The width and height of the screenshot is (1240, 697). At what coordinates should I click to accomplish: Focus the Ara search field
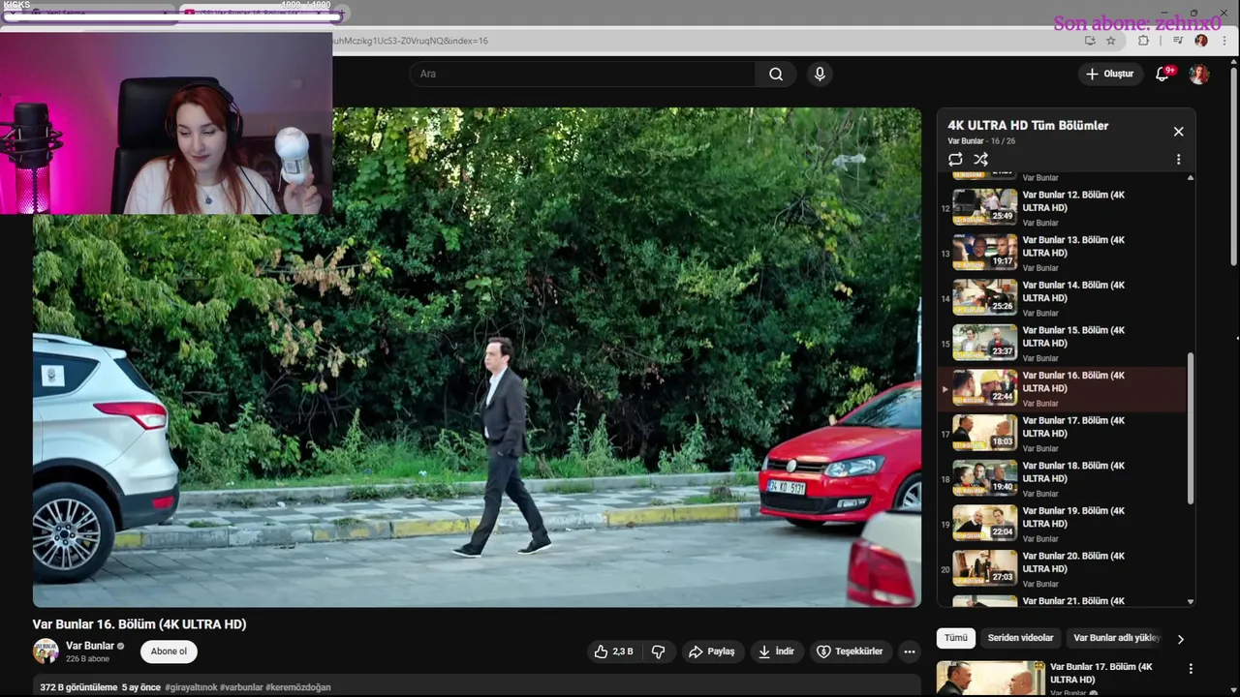[583, 75]
